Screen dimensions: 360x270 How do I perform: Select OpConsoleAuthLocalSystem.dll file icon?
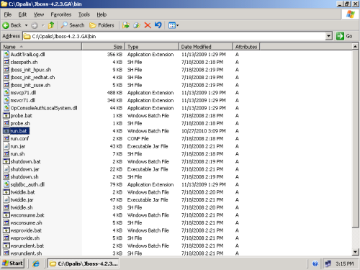pyautogui.click(x=6, y=108)
